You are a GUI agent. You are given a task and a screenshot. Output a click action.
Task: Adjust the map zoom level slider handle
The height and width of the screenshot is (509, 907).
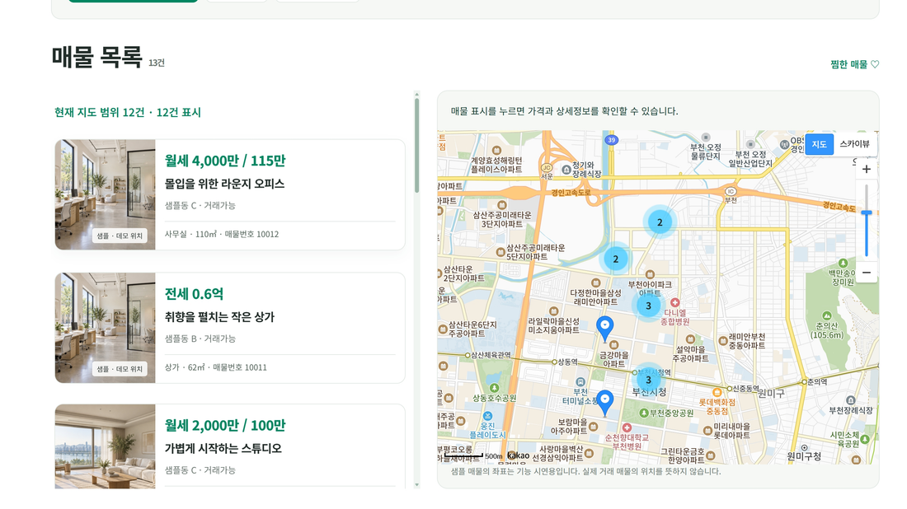coord(866,213)
